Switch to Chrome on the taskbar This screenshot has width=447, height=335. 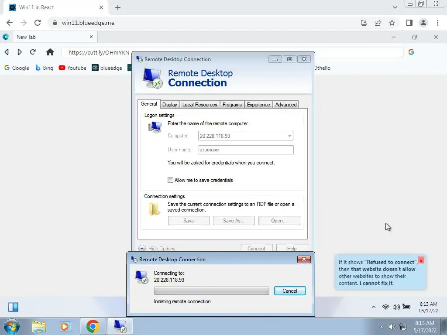[x=93, y=326]
